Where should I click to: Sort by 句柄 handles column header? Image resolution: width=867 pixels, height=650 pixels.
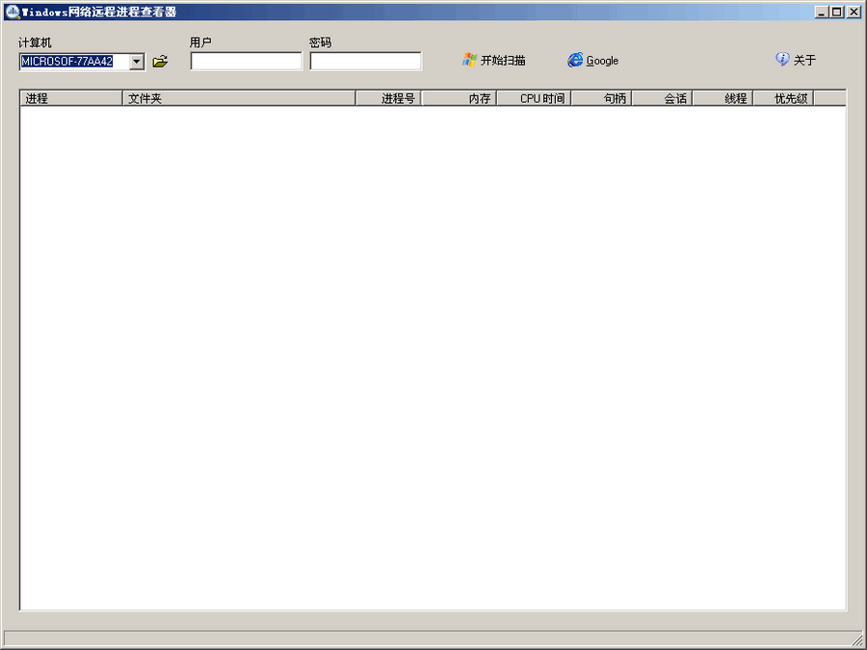point(601,98)
